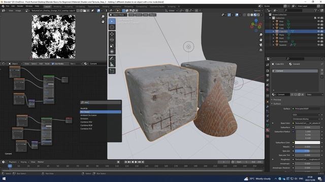Viewport: 325px width, 182px height.
Task: Click the navigation gizmo blue Z axis
Action: click(256, 21)
